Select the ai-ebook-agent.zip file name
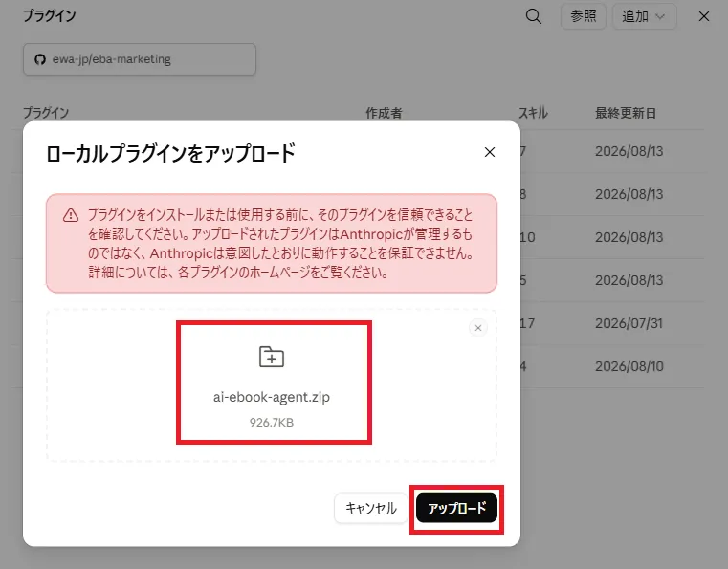 click(271, 397)
